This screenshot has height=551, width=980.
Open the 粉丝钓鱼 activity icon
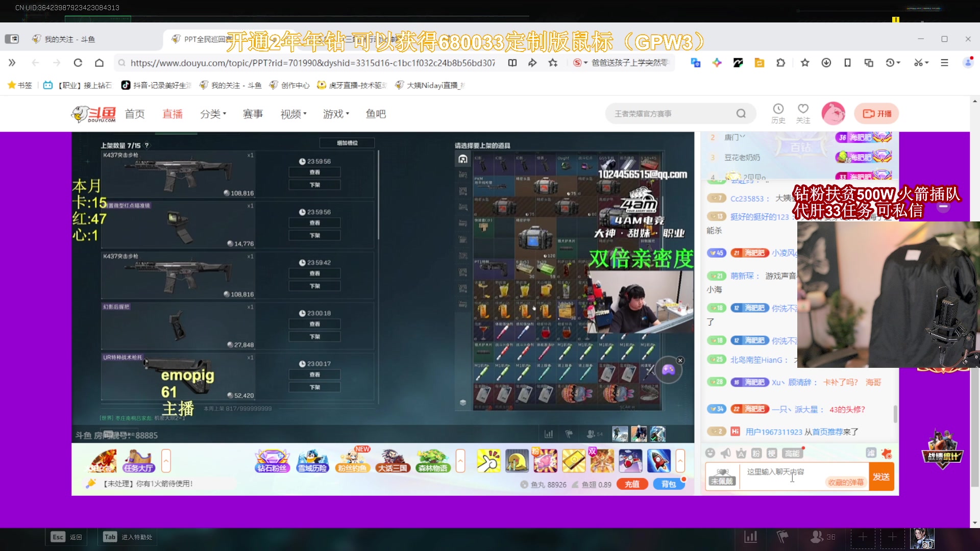352,461
